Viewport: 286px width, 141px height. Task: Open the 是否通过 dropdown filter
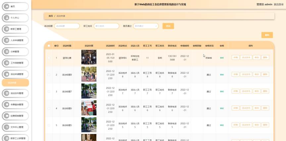point(146,26)
